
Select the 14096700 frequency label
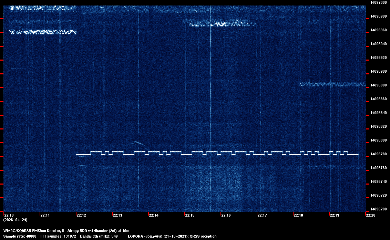click(x=378, y=209)
